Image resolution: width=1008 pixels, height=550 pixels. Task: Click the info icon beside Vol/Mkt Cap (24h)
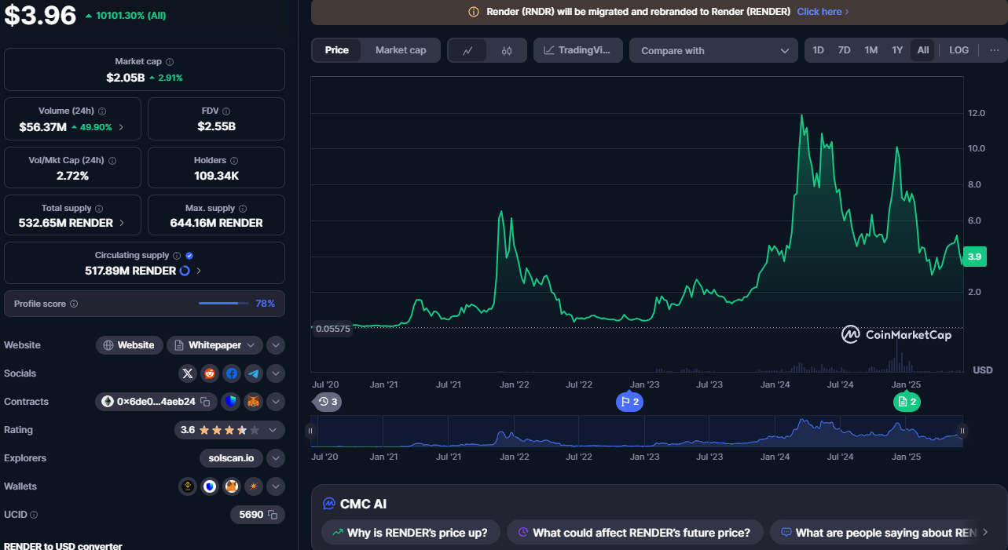pyautogui.click(x=112, y=160)
